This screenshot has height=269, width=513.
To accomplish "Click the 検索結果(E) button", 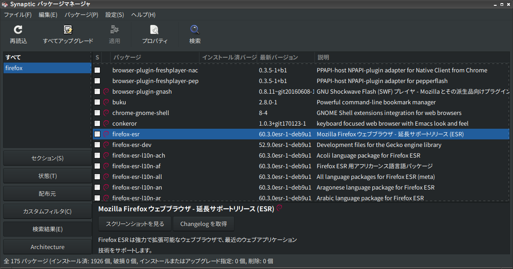I will coord(48,229).
